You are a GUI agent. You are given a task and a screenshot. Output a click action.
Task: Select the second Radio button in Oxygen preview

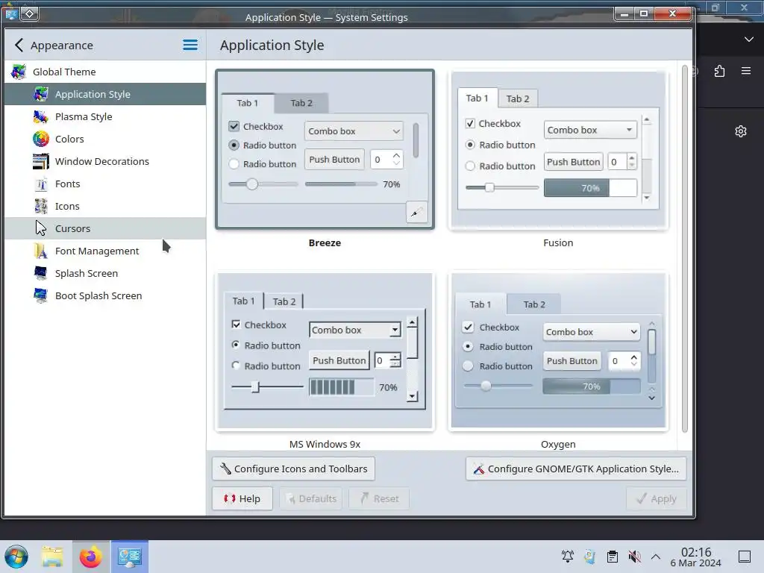coord(468,366)
